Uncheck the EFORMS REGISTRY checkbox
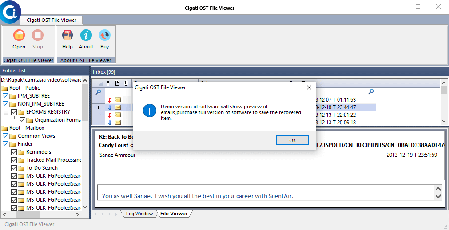Image resolution: width=449 pixels, height=230 pixels. point(14,112)
